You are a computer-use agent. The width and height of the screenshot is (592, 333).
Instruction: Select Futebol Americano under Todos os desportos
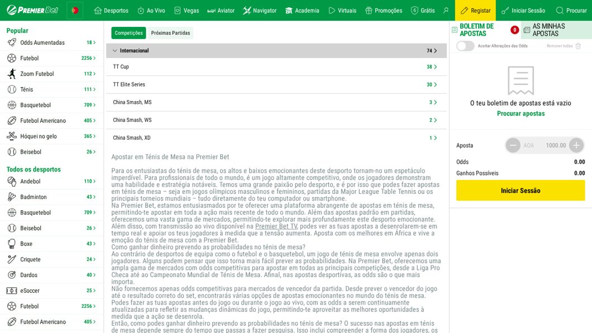(51, 322)
